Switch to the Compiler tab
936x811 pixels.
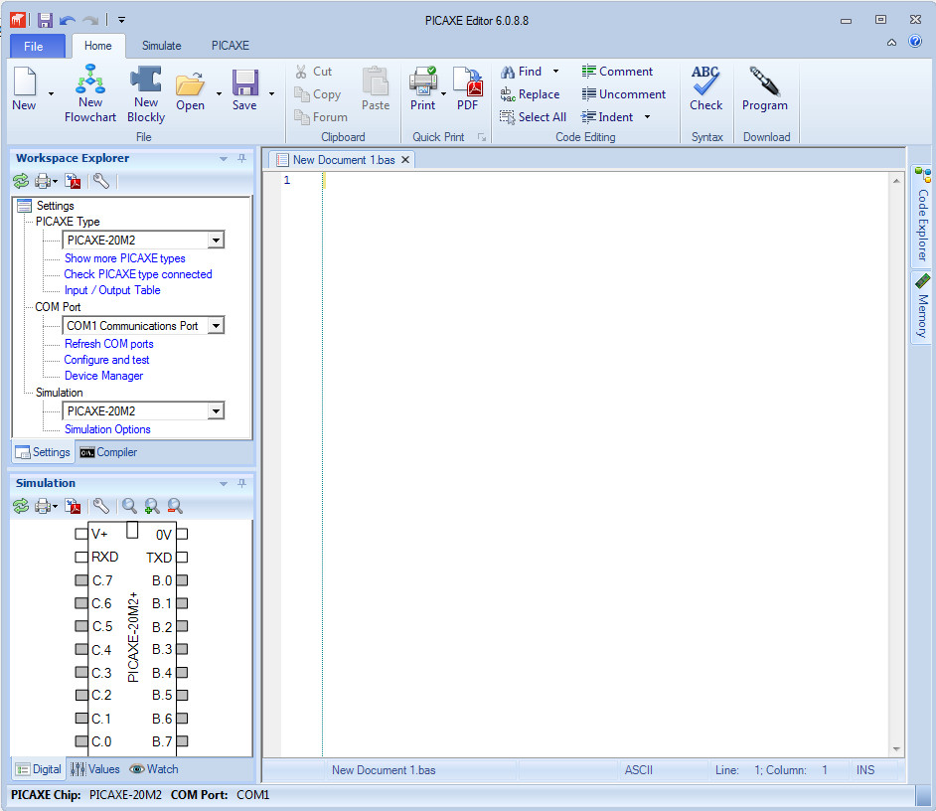tap(107, 452)
